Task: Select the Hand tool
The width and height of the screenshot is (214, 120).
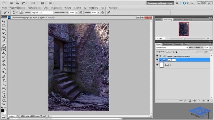Action: pyautogui.click(x=4, y=100)
